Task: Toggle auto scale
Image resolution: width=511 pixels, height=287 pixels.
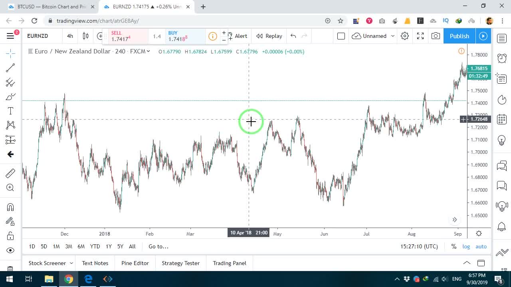Action: click(481, 246)
